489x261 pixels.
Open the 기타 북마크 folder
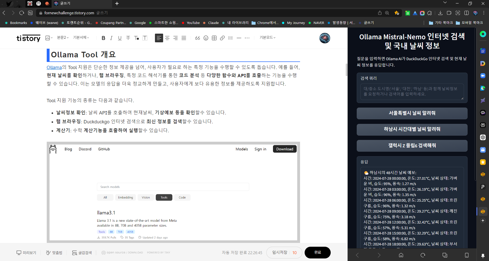441,23
